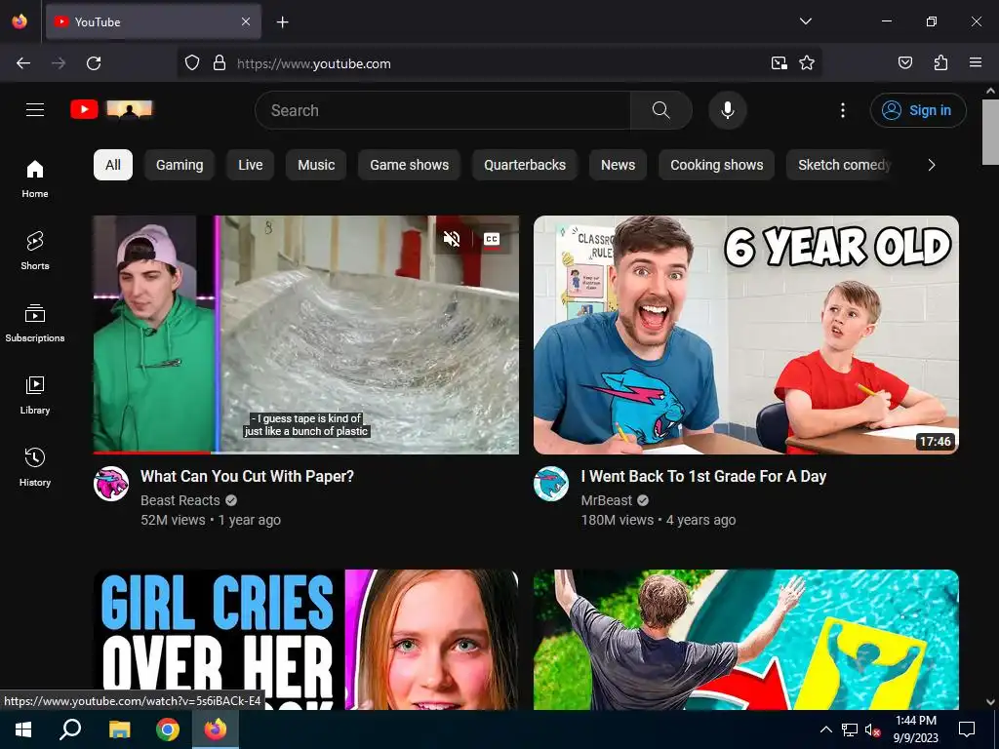This screenshot has height=749, width=999.
Task: Unmute the preview video
Action: pos(452,239)
